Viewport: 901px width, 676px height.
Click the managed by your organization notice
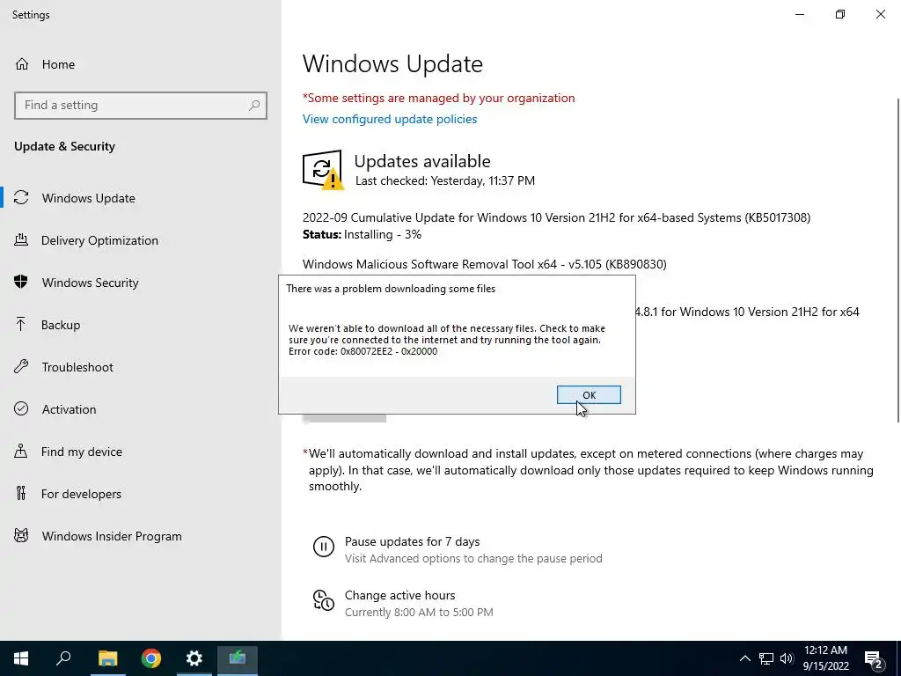point(438,99)
